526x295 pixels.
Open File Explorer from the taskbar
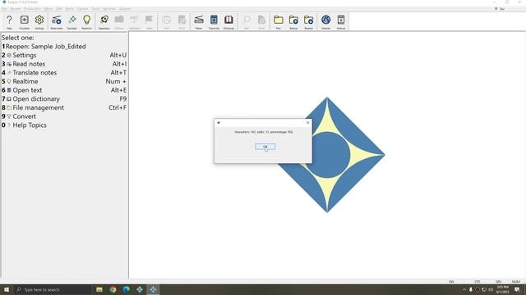[x=99, y=289]
